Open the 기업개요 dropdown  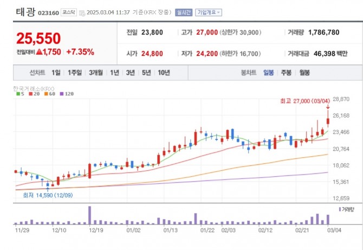coord(209,12)
